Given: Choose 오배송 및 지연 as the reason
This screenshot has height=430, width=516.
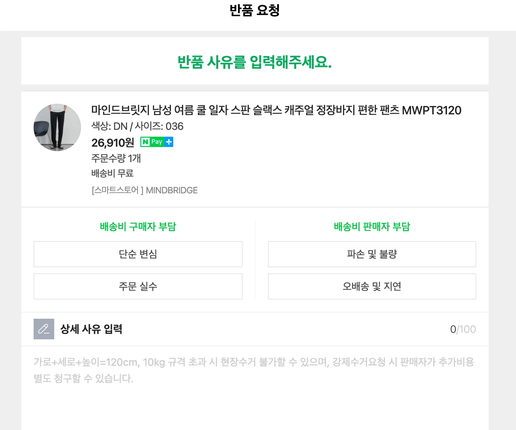Looking at the screenshot, I should 372,286.
